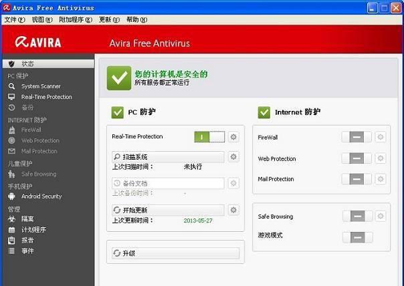Image resolution: width=404 pixels, height=286 pixels.
Task: Click the Android Security robot icon
Action: tap(11, 196)
